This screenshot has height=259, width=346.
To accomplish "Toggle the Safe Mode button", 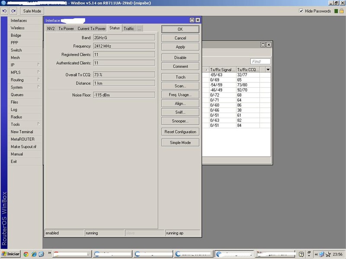I will (32, 11).
